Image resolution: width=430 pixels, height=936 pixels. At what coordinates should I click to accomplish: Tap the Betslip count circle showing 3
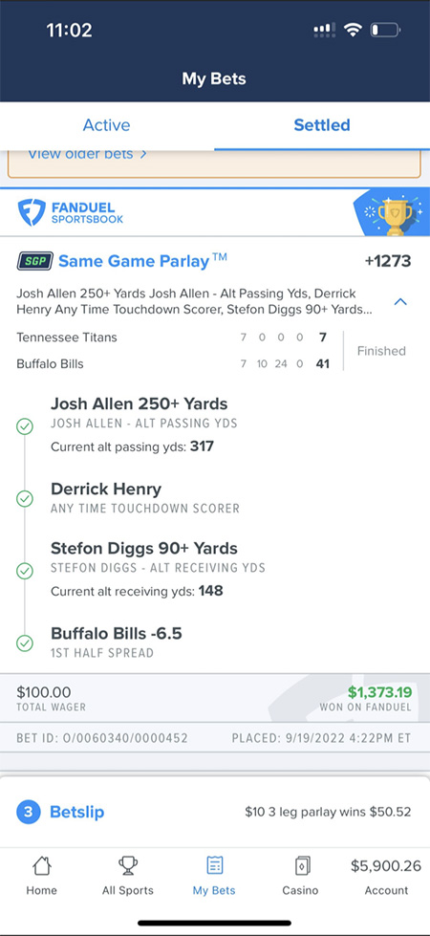(x=28, y=812)
